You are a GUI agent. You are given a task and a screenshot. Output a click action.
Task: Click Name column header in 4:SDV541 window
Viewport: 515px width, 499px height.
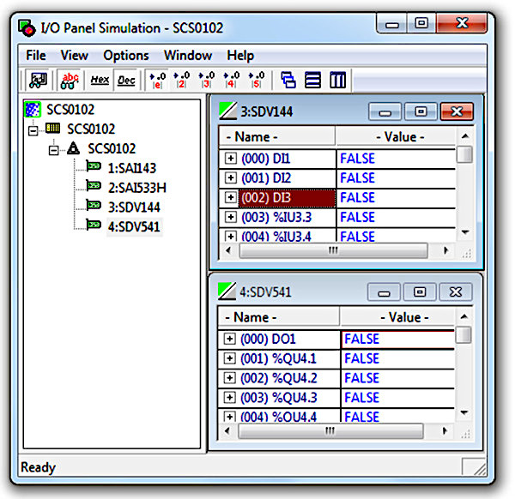coord(278,317)
